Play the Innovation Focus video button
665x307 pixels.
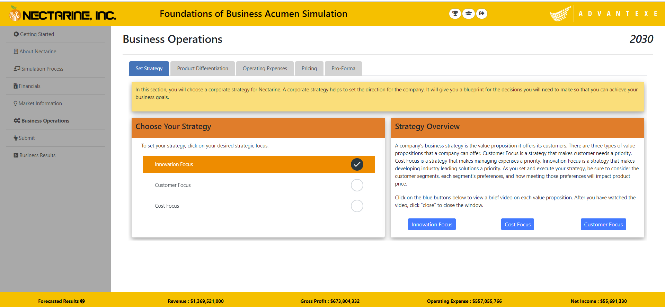pyautogui.click(x=432, y=224)
